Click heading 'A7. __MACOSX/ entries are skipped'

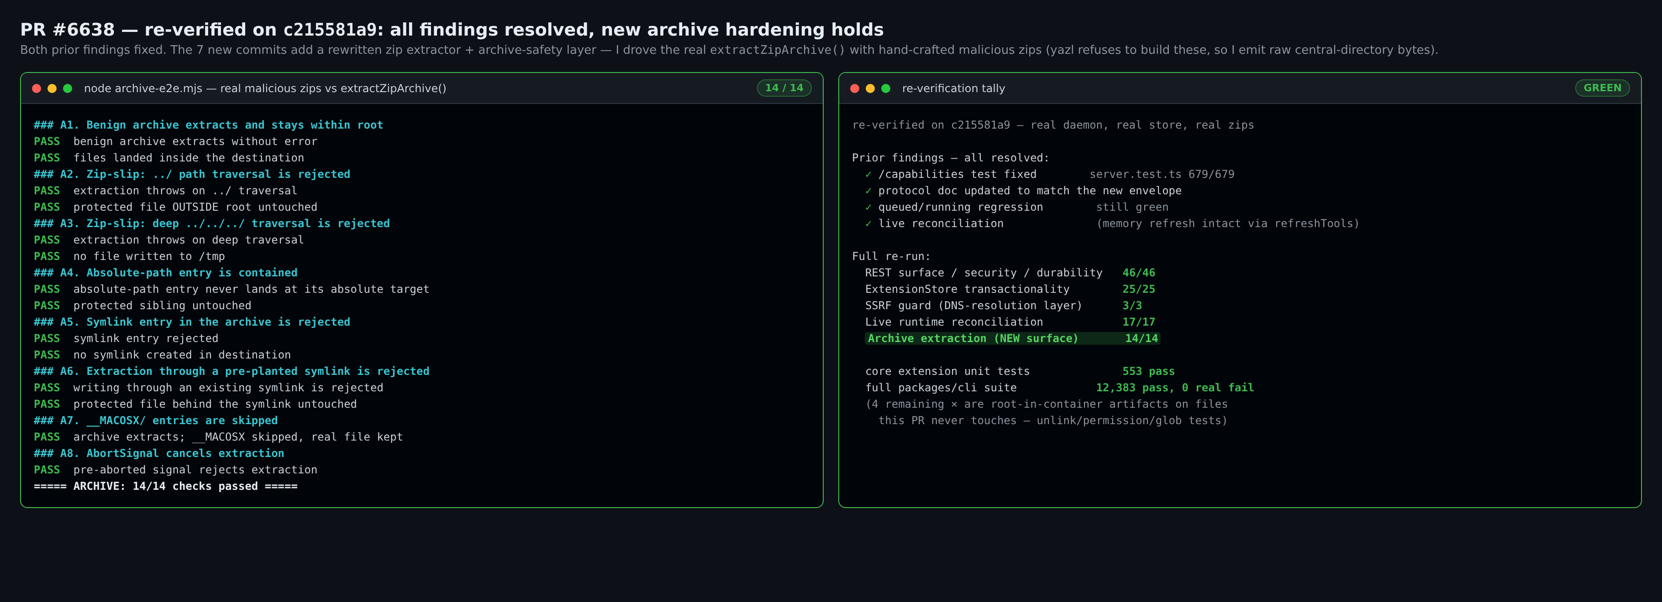click(156, 421)
